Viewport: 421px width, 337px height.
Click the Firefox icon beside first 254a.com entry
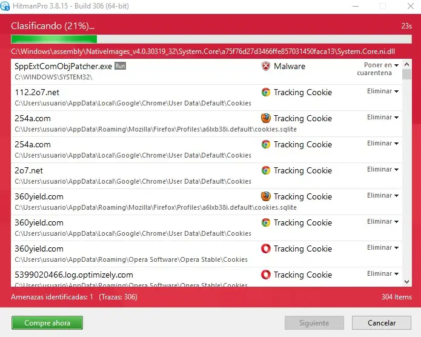[x=265, y=118]
